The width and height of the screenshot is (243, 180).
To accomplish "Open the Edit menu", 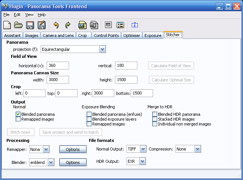I will point(17,15).
